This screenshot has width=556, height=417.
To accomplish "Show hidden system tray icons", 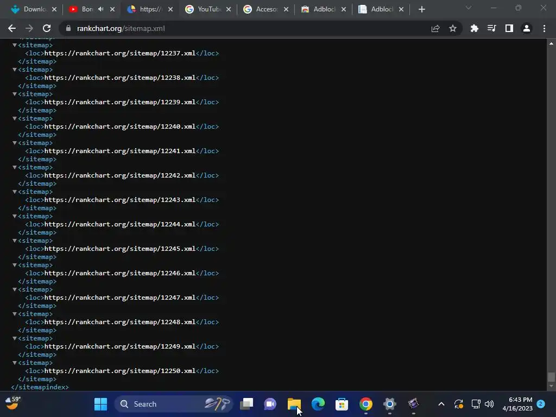I will (441, 404).
